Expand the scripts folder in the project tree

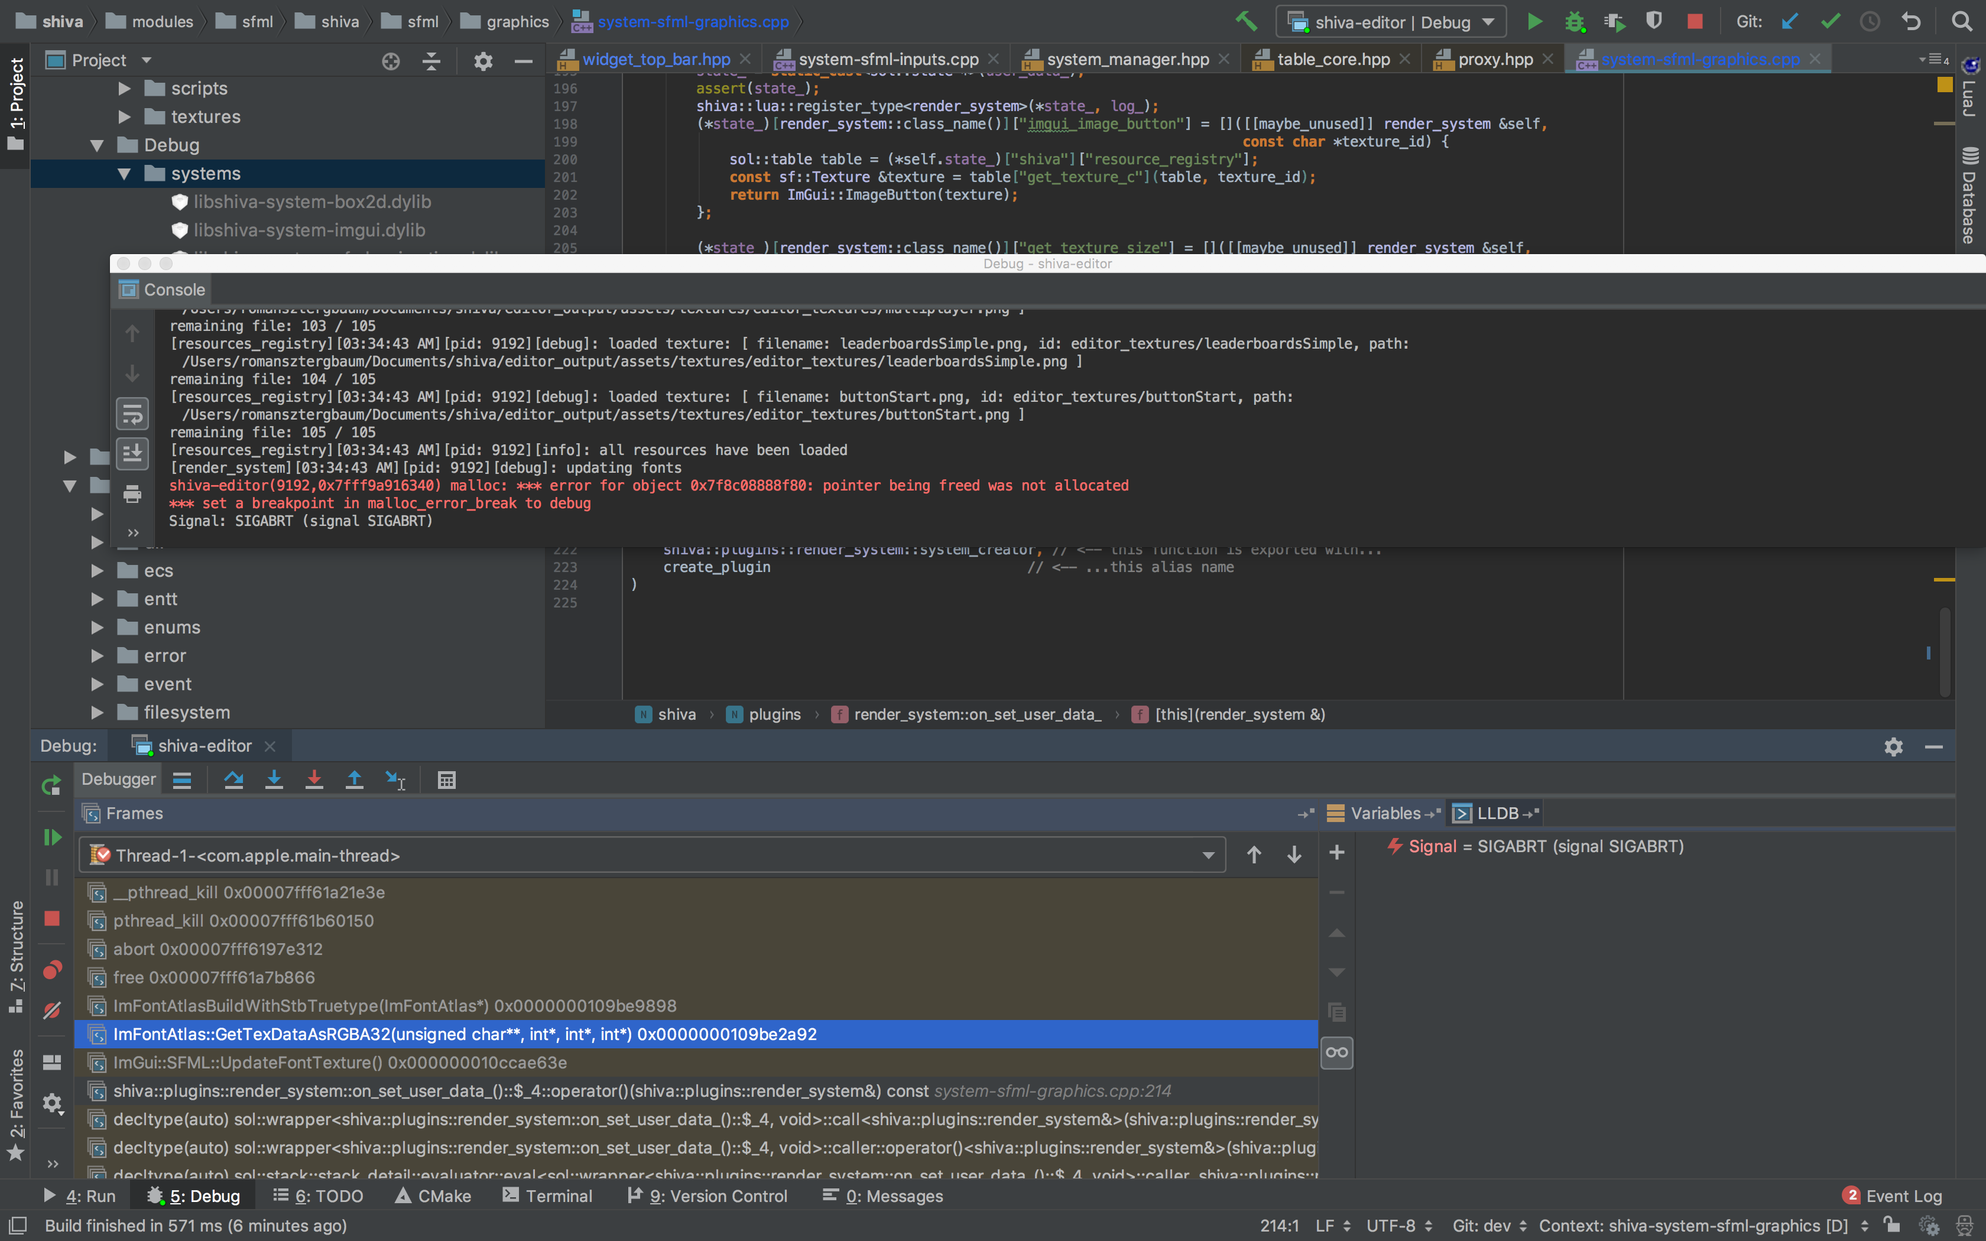coord(125,89)
